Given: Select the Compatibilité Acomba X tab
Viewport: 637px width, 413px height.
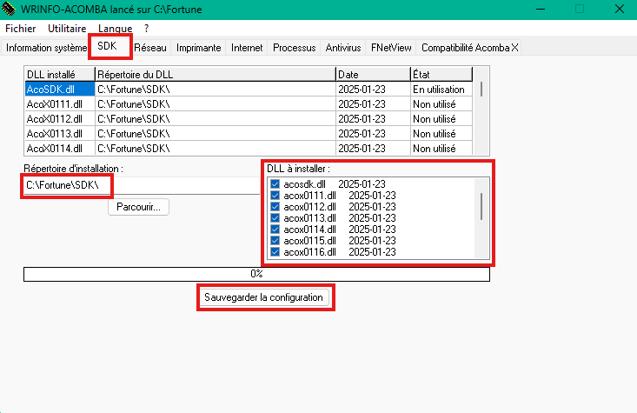Looking at the screenshot, I should tap(469, 48).
